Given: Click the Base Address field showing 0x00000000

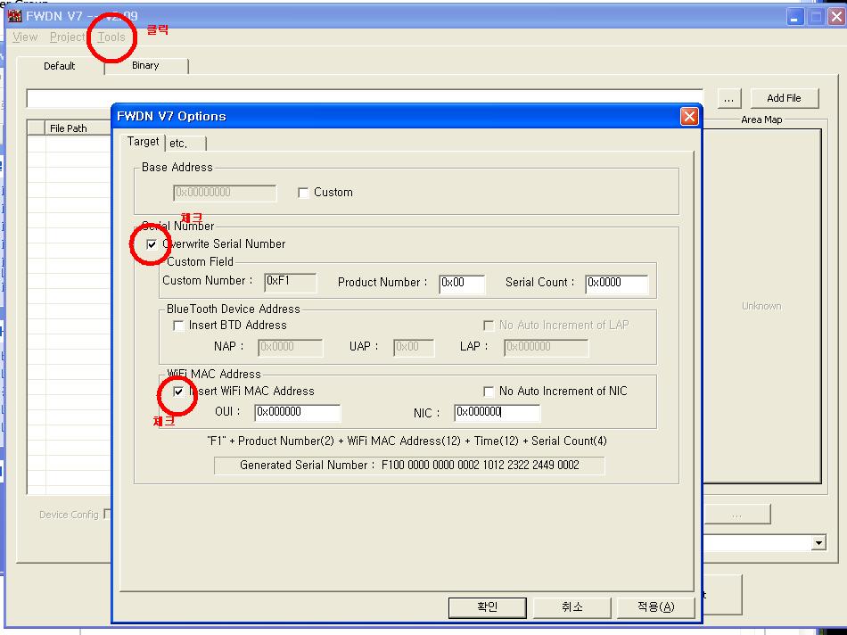Looking at the screenshot, I should point(225,193).
